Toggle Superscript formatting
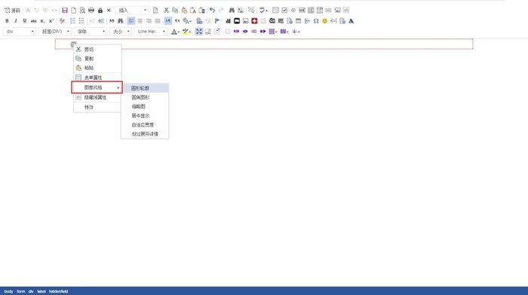 pyautogui.click(x=51, y=21)
